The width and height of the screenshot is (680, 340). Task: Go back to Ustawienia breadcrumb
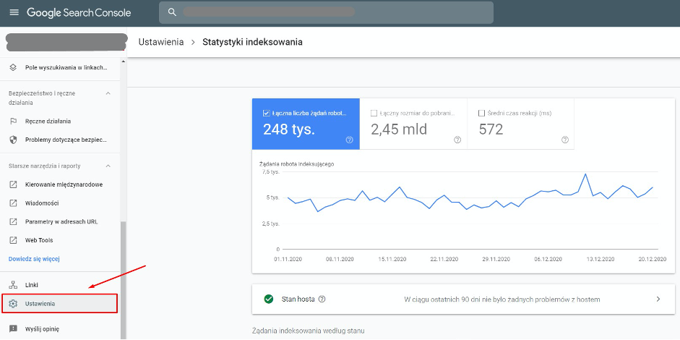click(x=160, y=42)
